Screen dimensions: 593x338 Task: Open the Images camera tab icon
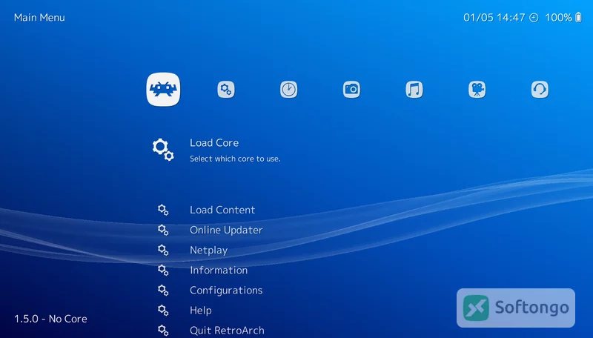(x=351, y=90)
